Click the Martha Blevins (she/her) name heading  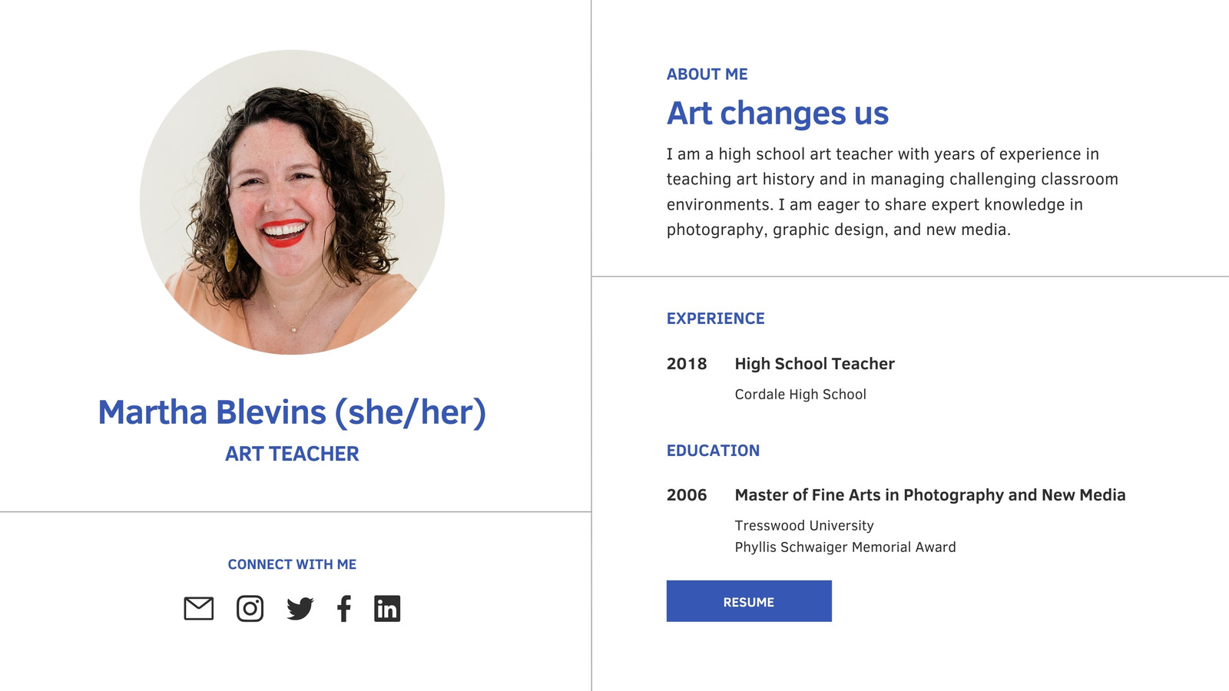point(292,412)
